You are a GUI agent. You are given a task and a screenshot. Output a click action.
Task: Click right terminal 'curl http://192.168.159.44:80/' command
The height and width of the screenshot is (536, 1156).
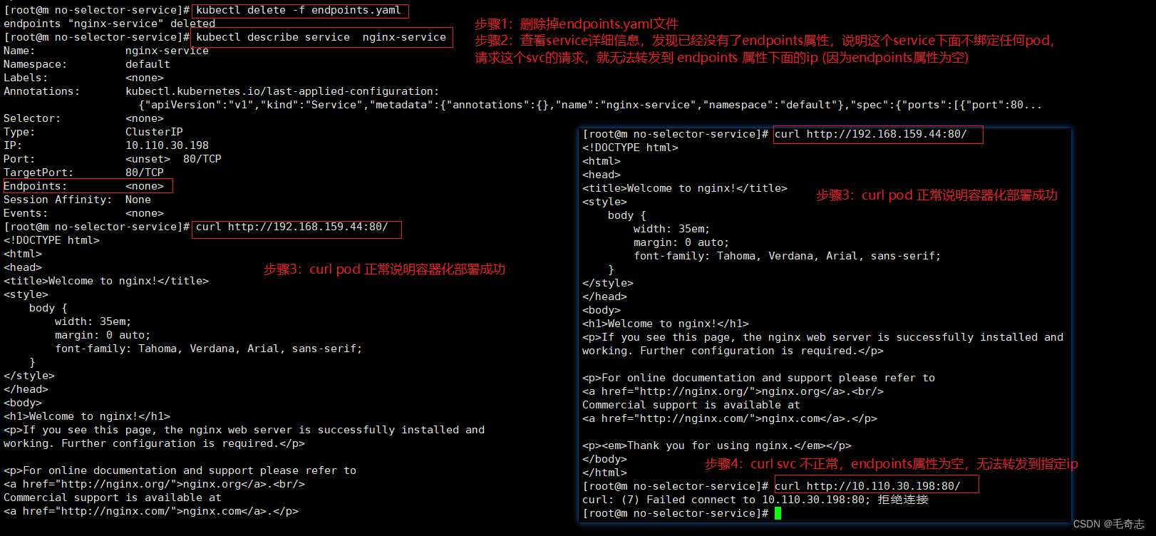pyautogui.click(x=871, y=134)
